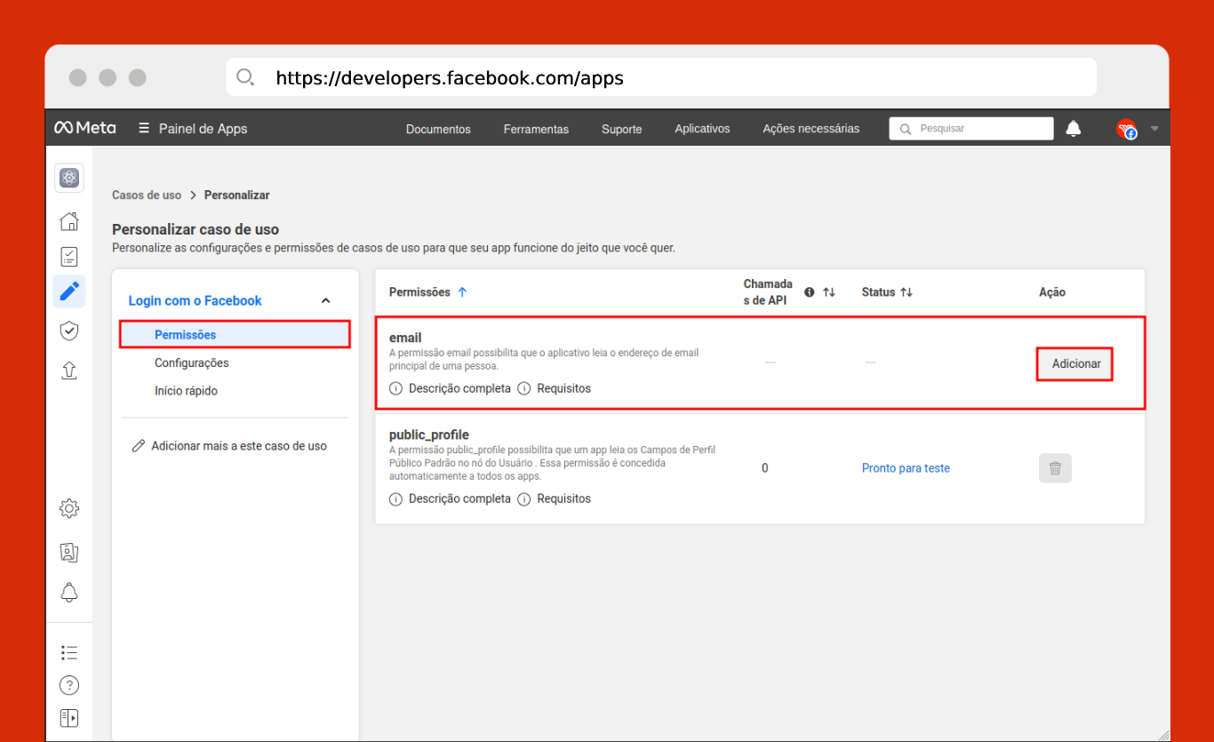The height and width of the screenshot is (742, 1214).
Task: Open the gear app settings icon
Action: 69,508
